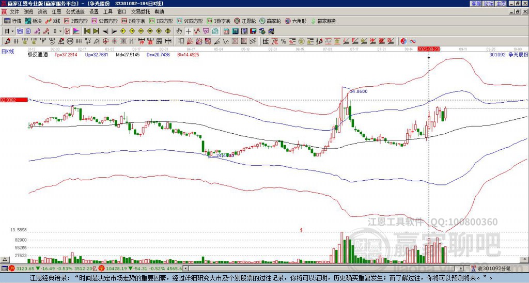Toggle the crosshair cursor tool
This screenshot has width=529, height=283.
tap(188, 32)
